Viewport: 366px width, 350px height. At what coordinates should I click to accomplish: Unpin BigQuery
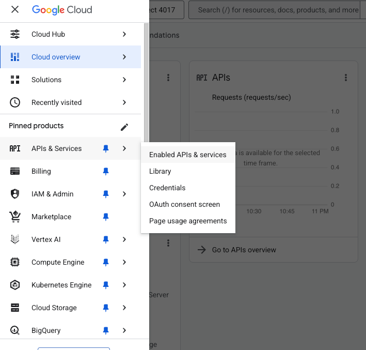(x=106, y=330)
